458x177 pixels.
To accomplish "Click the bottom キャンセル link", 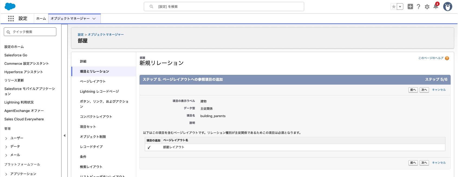I will click(x=439, y=163).
